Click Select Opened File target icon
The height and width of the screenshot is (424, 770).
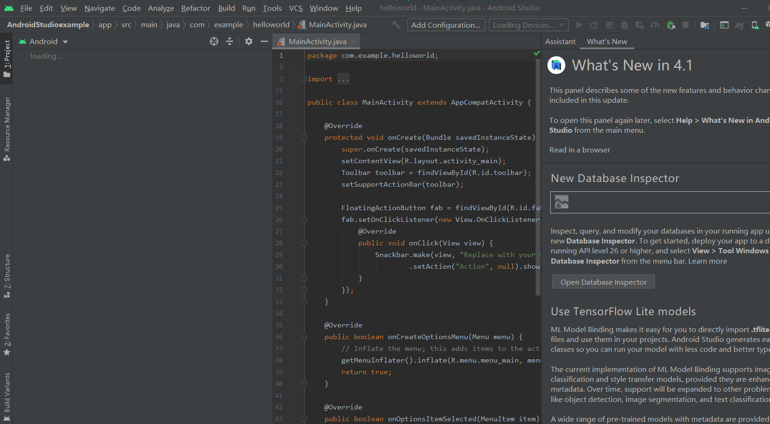coord(214,41)
